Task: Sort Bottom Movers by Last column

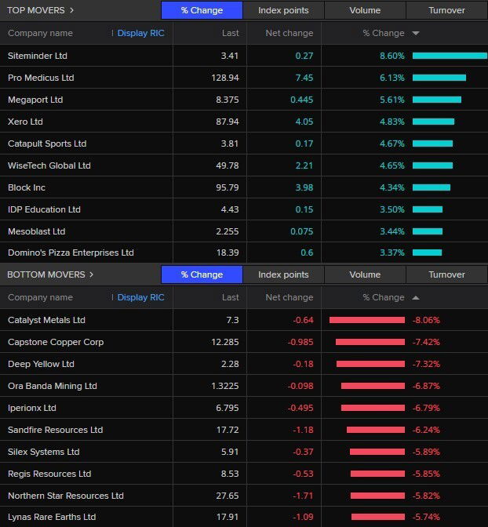Action: coord(230,297)
